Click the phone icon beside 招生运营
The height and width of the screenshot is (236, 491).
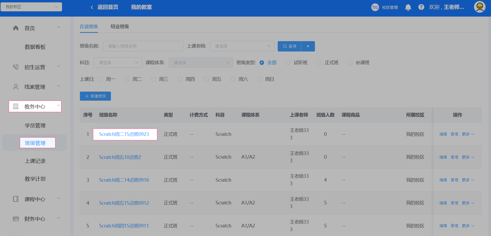(x=16, y=67)
